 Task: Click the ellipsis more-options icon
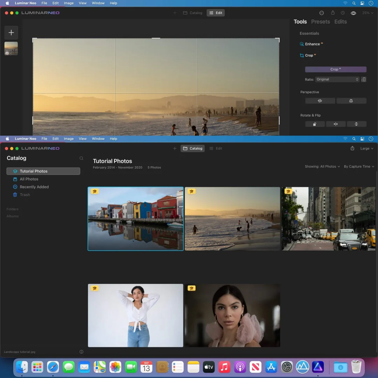click(322, 13)
